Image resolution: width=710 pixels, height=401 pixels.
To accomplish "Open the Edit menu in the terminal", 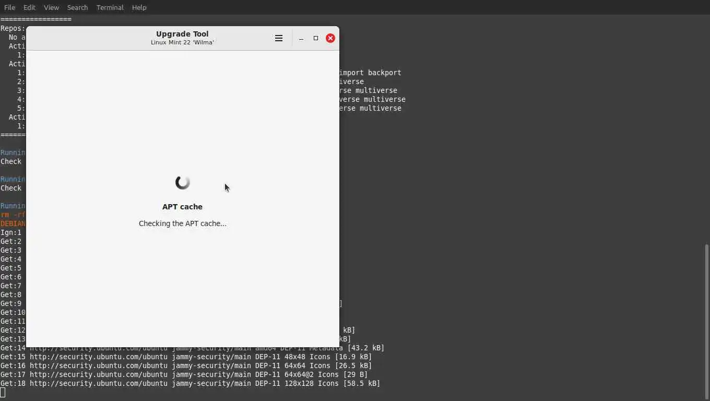I will 29,7.
